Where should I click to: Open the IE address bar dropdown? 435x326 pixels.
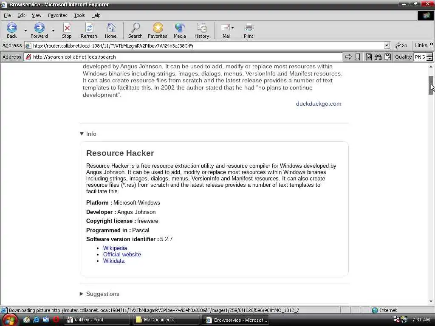[387, 45]
